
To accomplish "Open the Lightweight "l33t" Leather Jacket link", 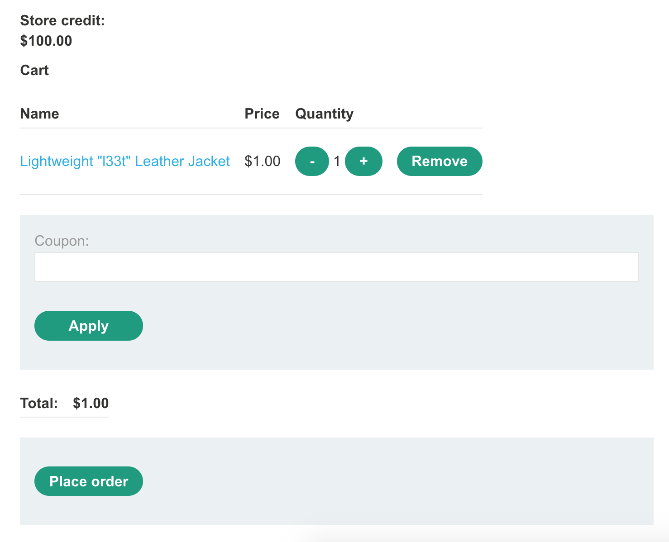I will click(x=125, y=162).
